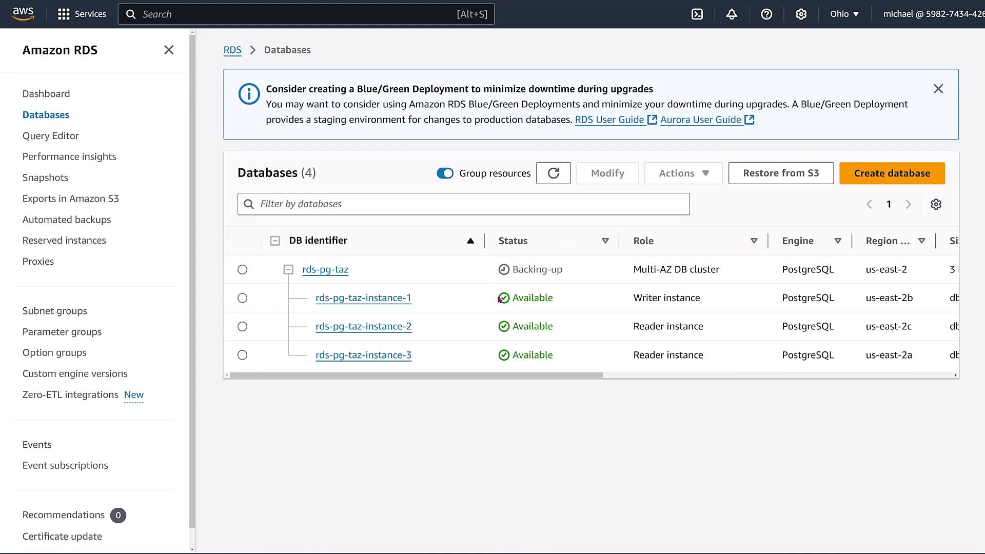Select radio button for rds-pg-taz-instance-2
This screenshot has width=985, height=554.
point(243,327)
